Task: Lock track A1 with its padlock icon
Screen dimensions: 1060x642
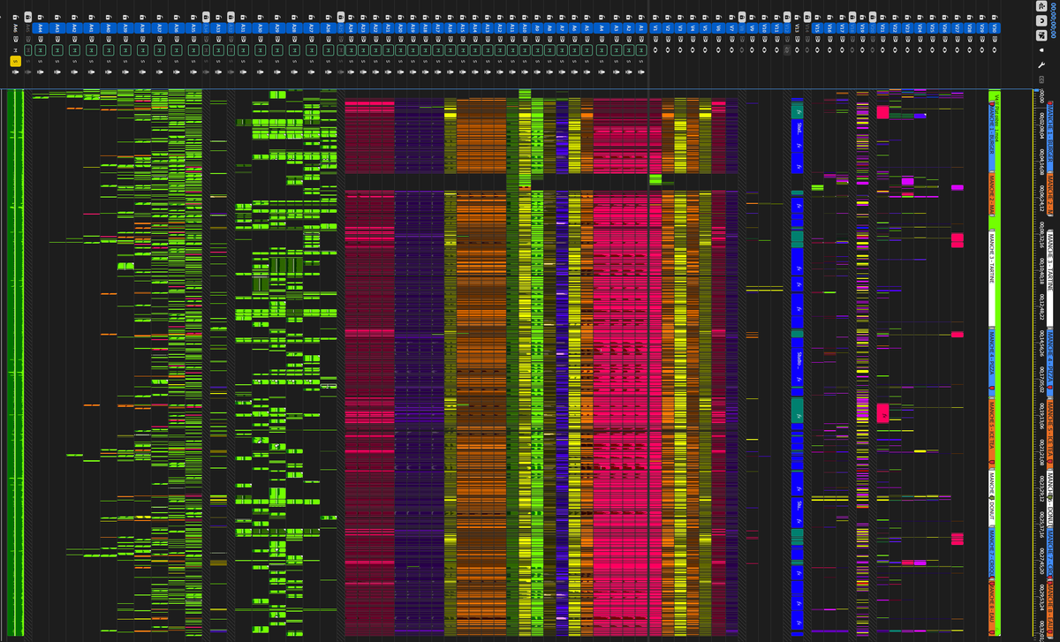Action: click(x=641, y=17)
